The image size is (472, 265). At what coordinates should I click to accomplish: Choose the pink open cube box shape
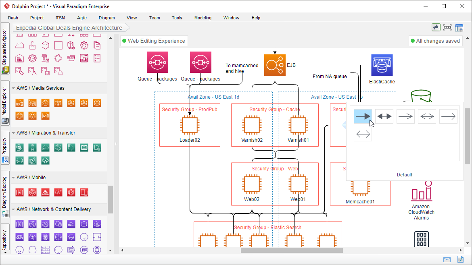(x=46, y=46)
